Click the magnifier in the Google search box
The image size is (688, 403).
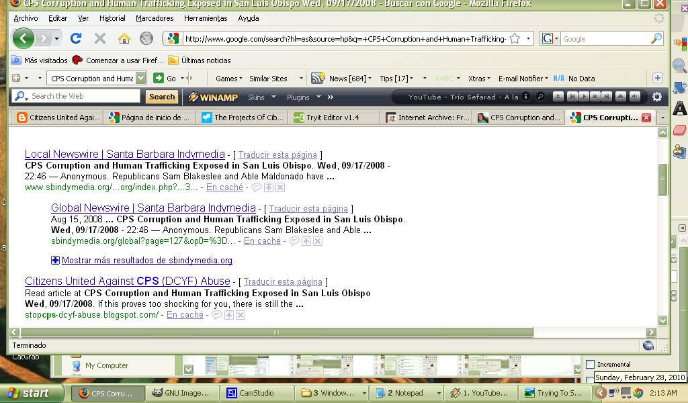pos(656,38)
